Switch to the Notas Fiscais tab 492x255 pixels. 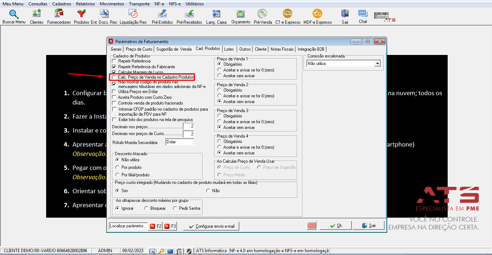point(282,49)
